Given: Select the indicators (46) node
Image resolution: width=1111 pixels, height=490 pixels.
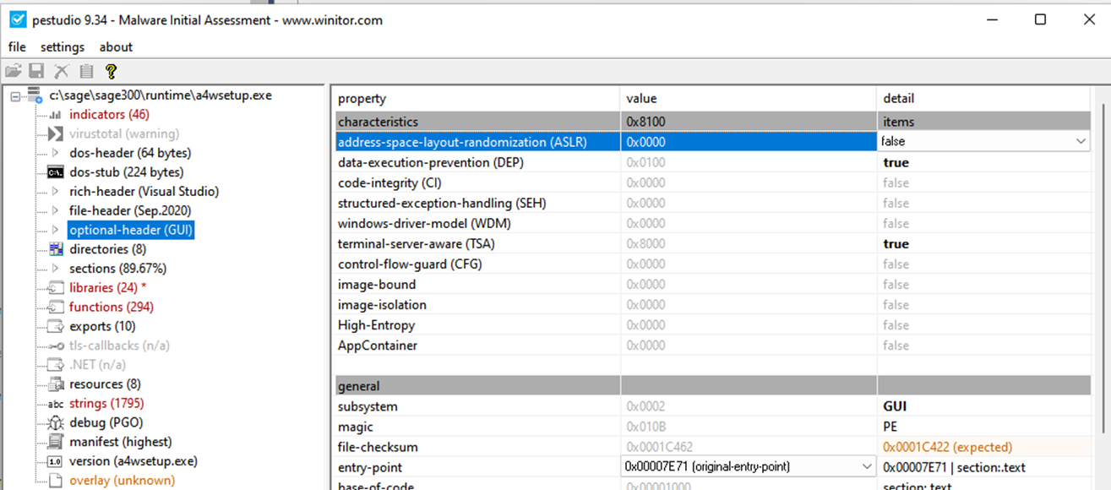Looking at the screenshot, I should click(x=109, y=114).
